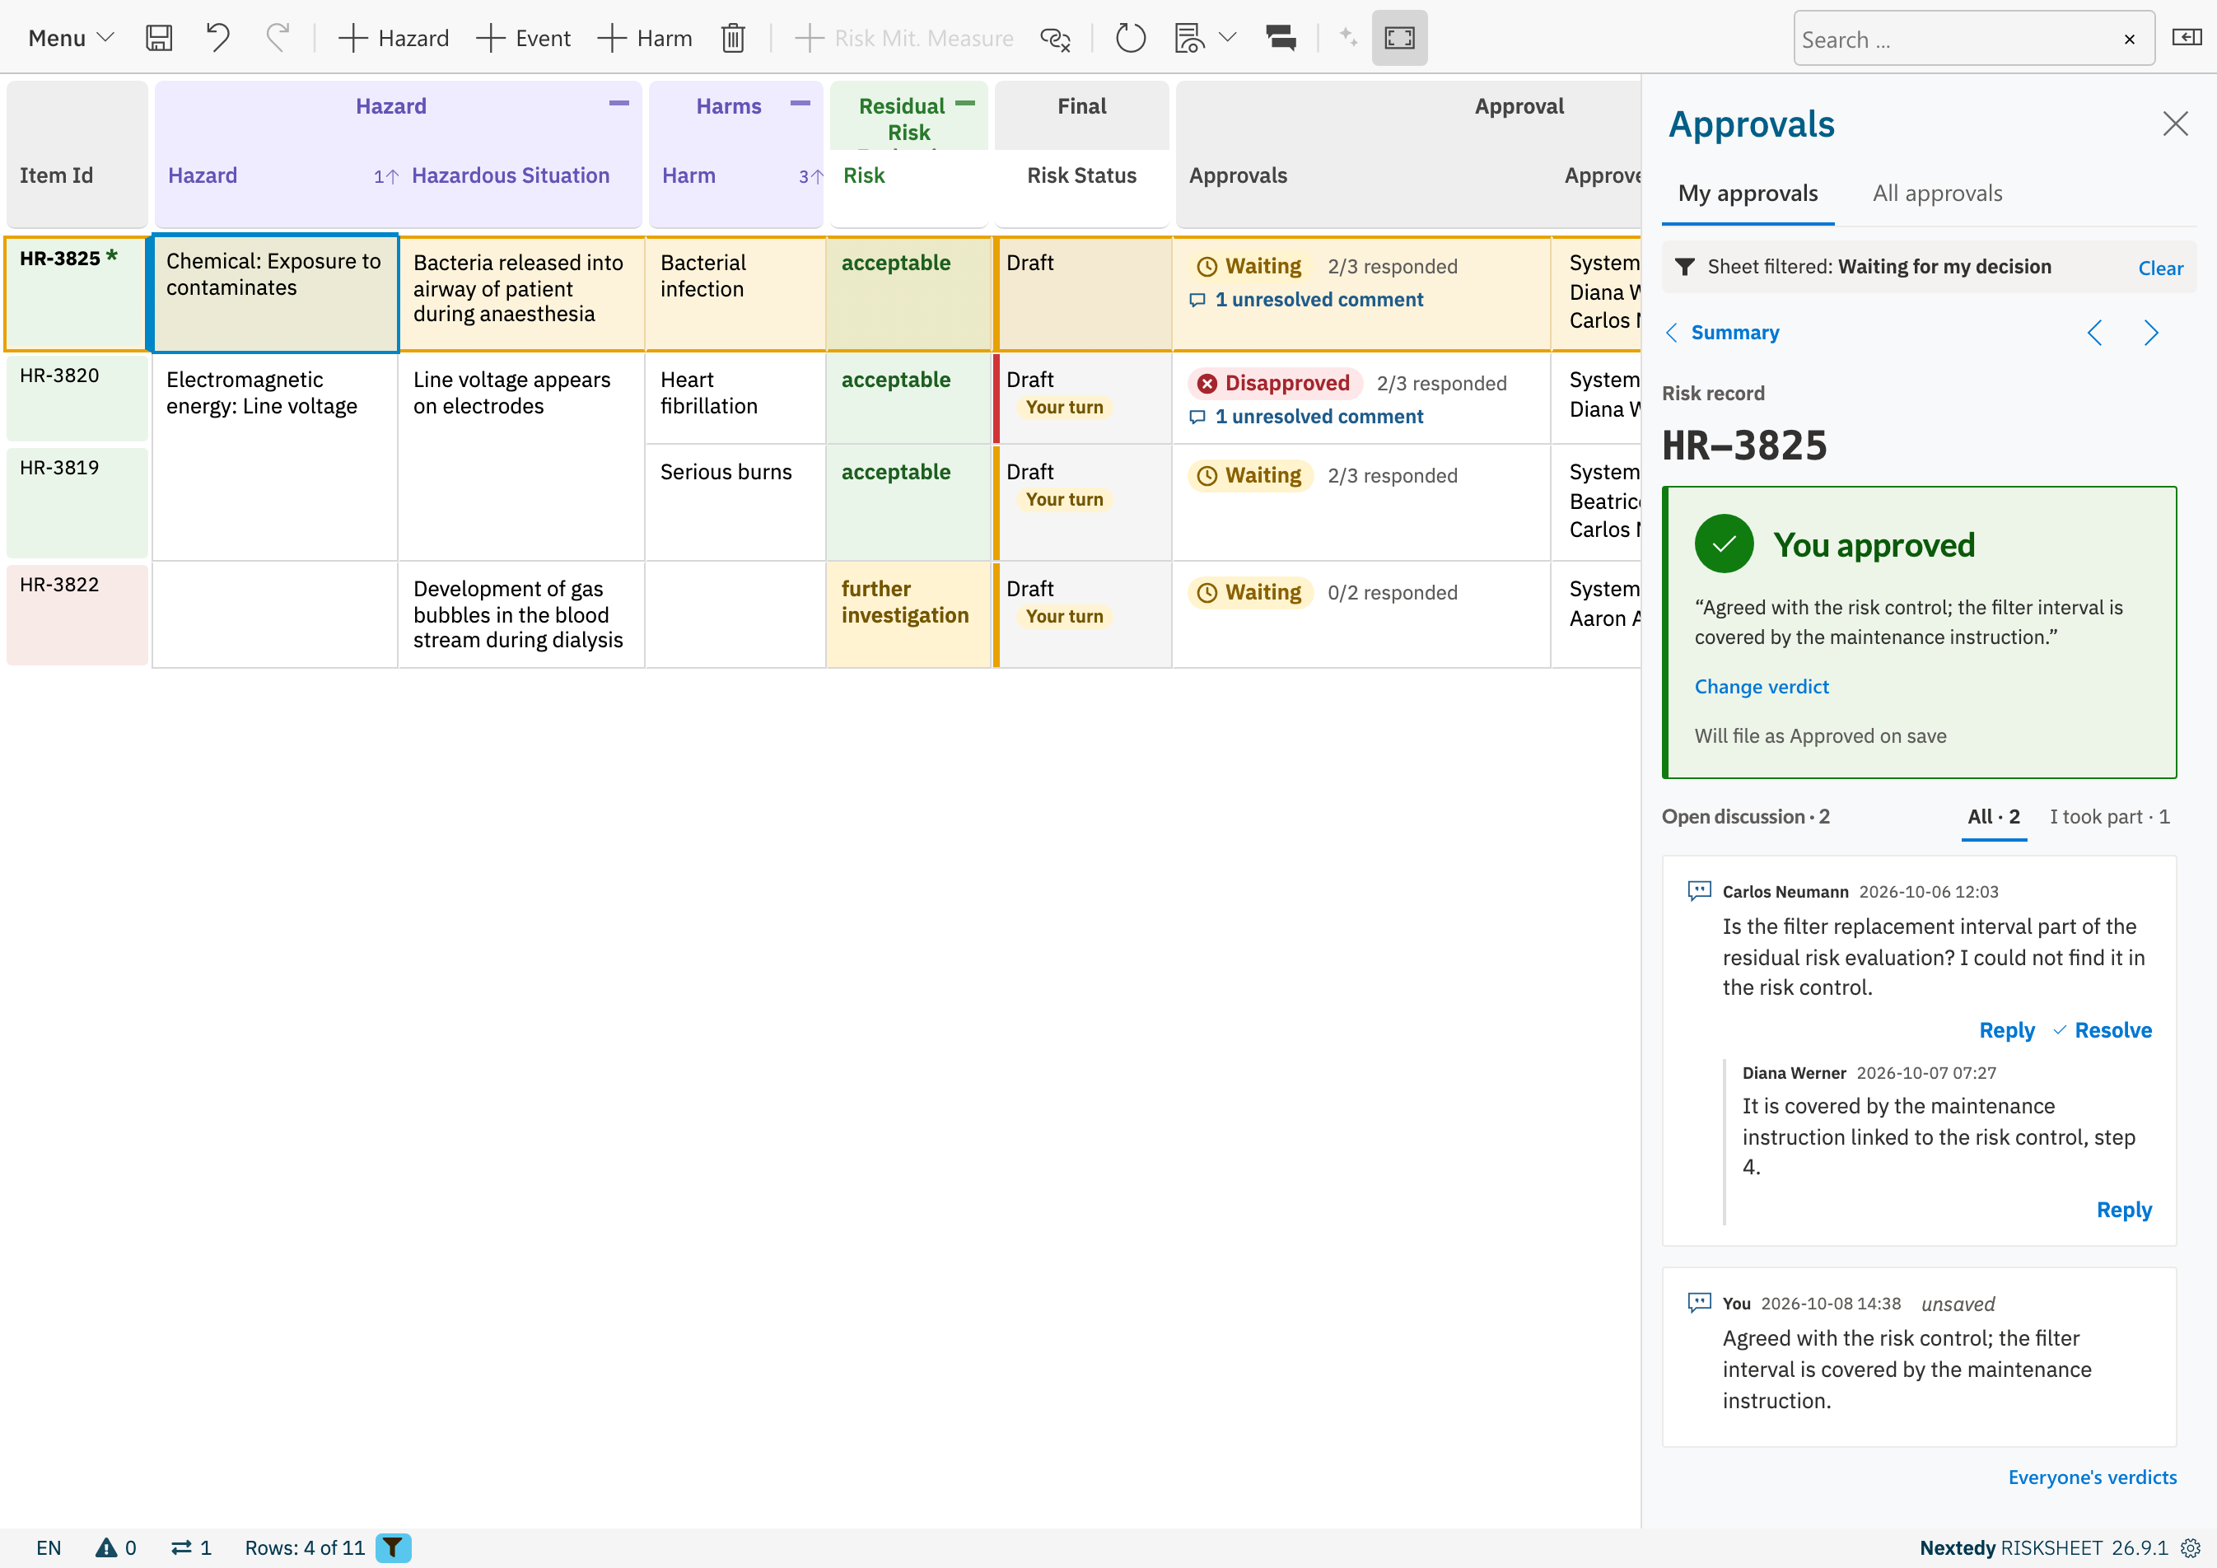Click Change verdict link
Screen dimensions: 2217x1568
pyautogui.click(x=1762, y=687)
